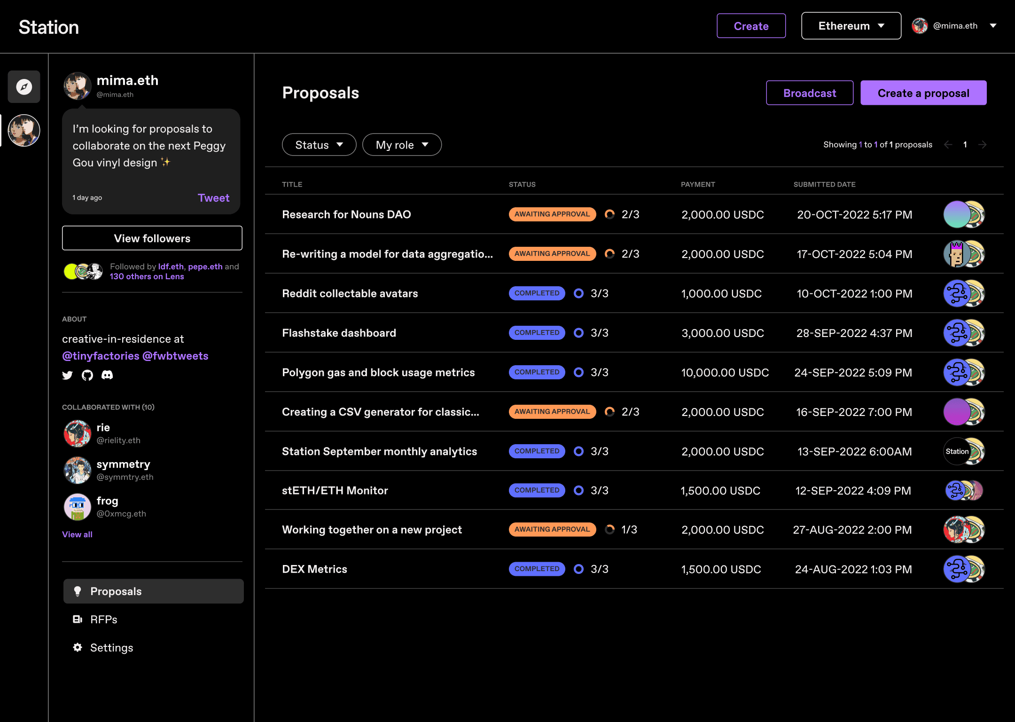This screenshot has width=1015, height=722.
Task: Click the Create a proposal button
Action: [923, 93]
